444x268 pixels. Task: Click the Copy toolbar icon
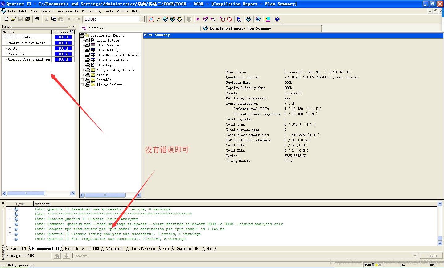(x=54, y=19)
